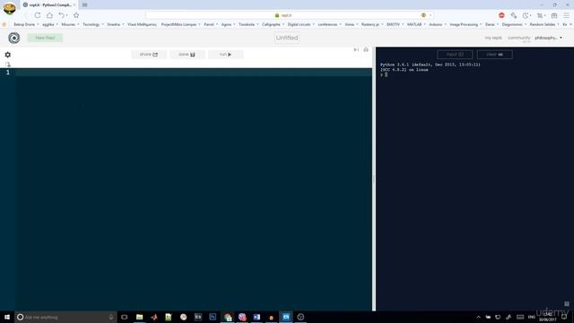Click the ENG language indicator
This screenshot has width=574, height=323.
532,317
